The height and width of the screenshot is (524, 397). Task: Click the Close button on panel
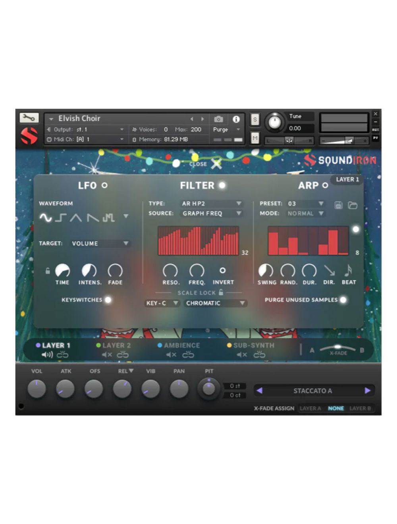[x=216, y=164]
